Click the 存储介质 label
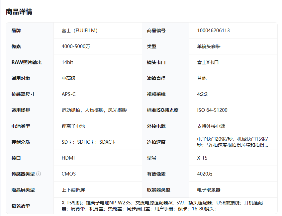 pos(21,142)
